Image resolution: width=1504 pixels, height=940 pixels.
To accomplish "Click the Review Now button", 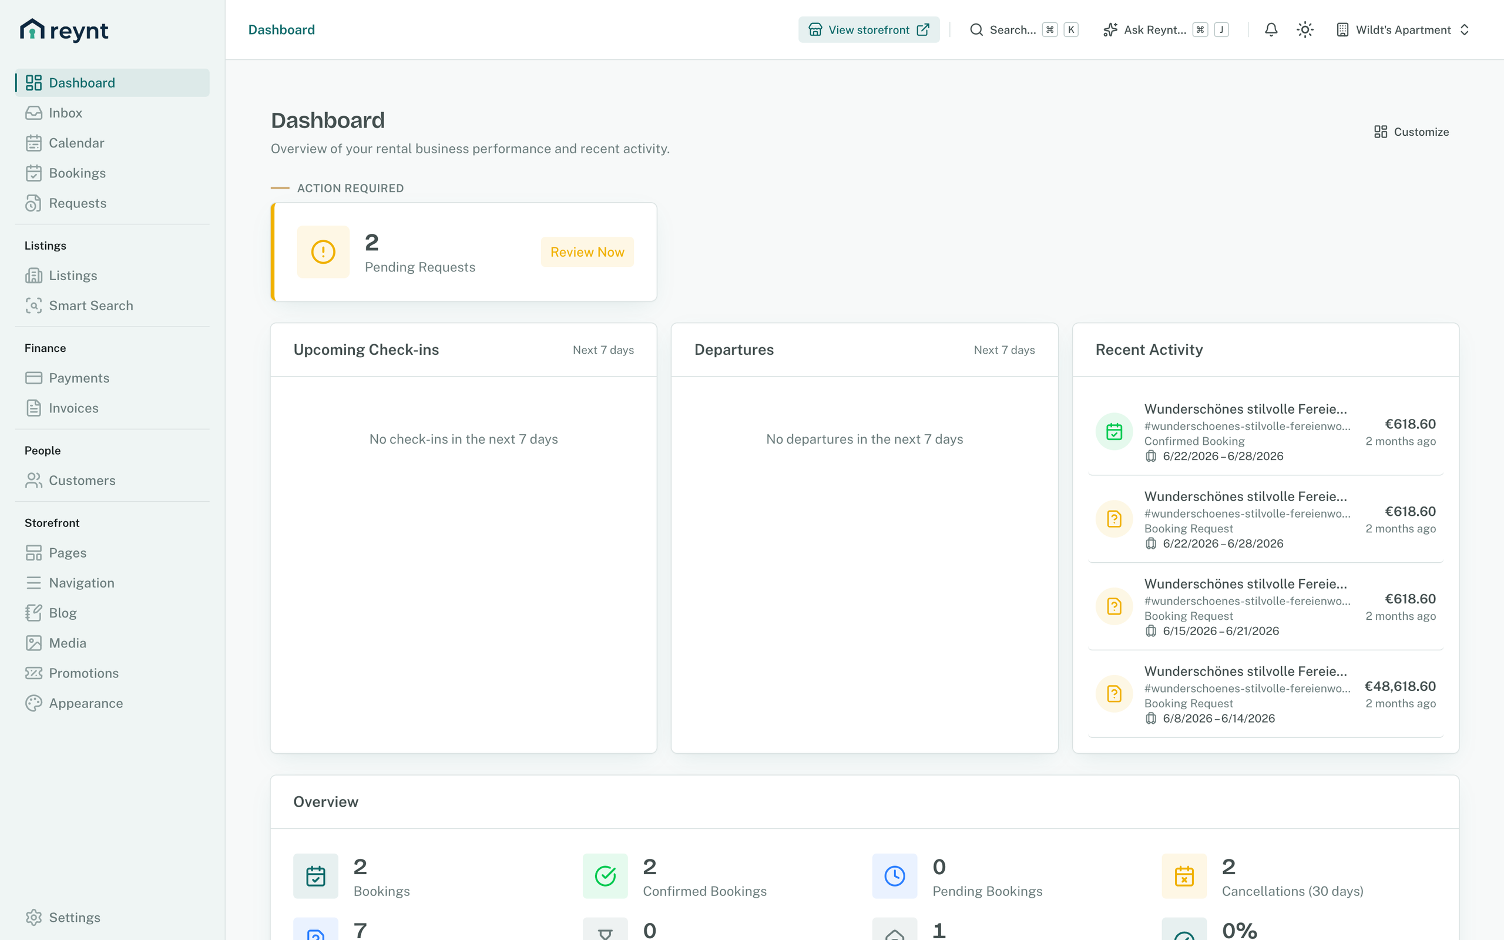I will point(587,252).
